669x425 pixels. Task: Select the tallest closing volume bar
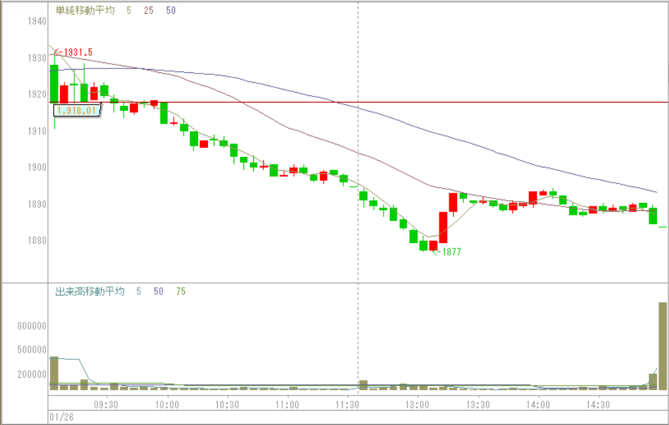point(662,346)
